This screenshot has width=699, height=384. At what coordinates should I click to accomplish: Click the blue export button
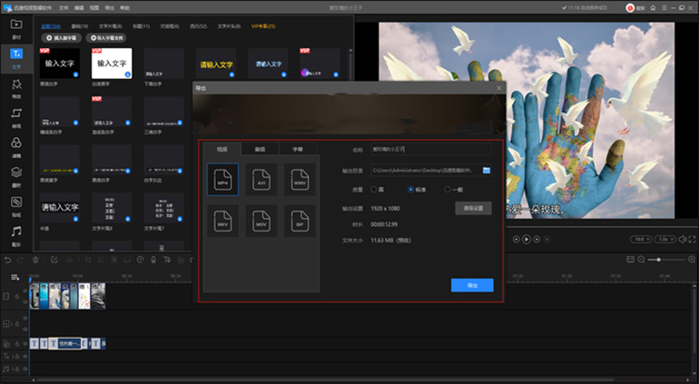click(472, 285)
